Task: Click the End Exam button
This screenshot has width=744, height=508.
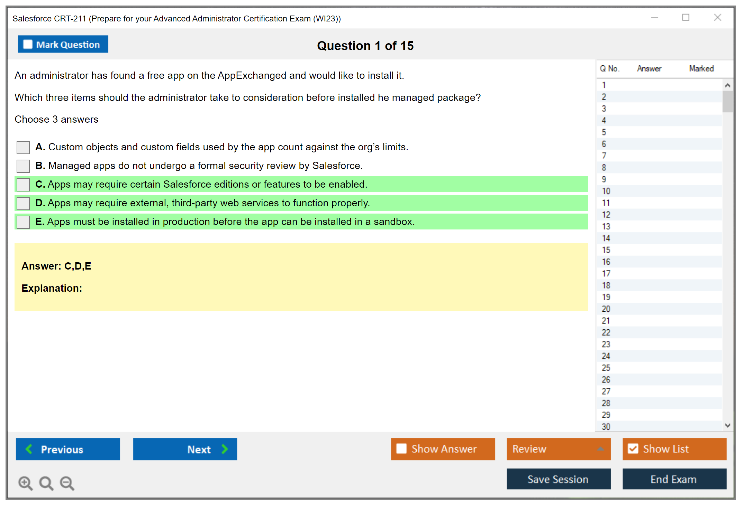Action: pos(674,479)
